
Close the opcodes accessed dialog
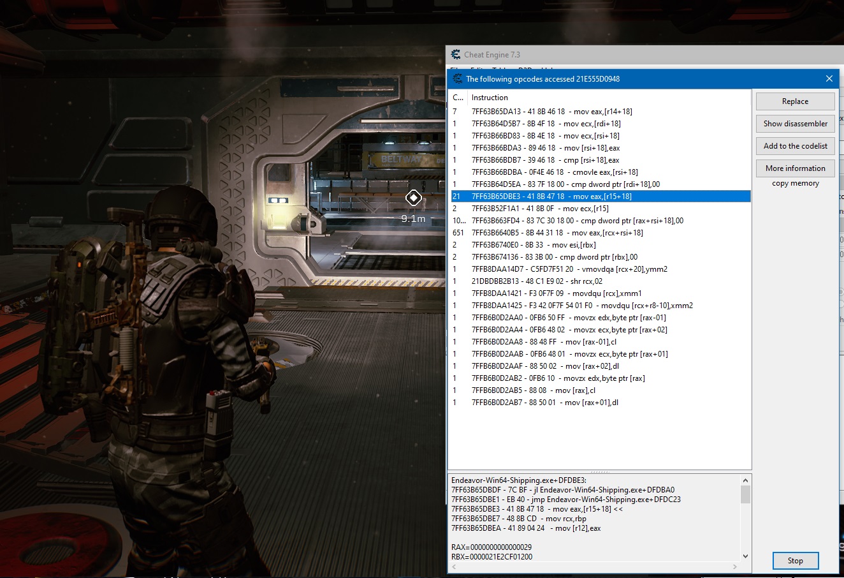pyautogui.click(x=829, y=78)
